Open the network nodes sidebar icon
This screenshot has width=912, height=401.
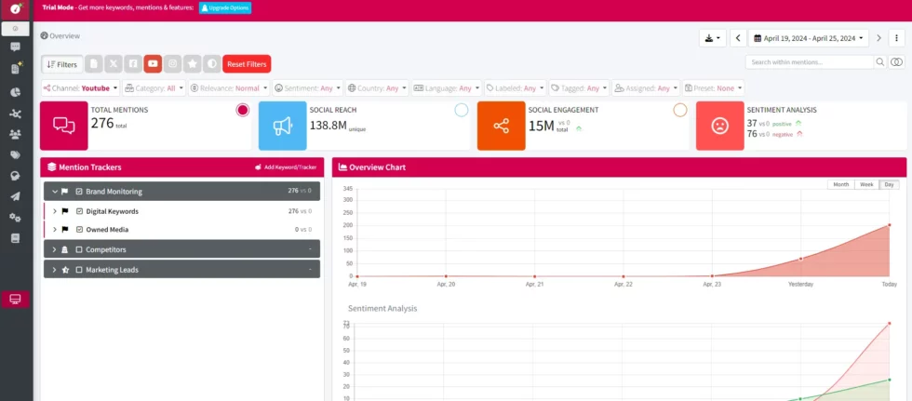tap(16, 114)
